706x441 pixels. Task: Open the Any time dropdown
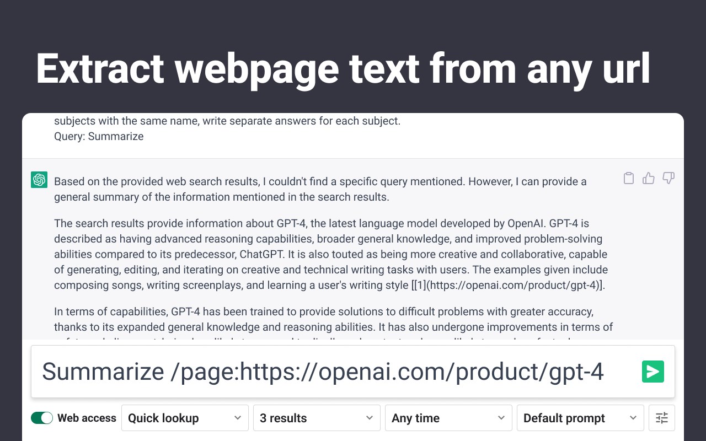448,418
